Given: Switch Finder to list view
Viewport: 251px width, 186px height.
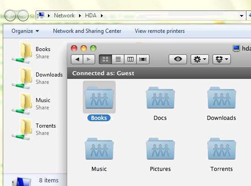Looking at the screenshot, I should pos(118,59).
